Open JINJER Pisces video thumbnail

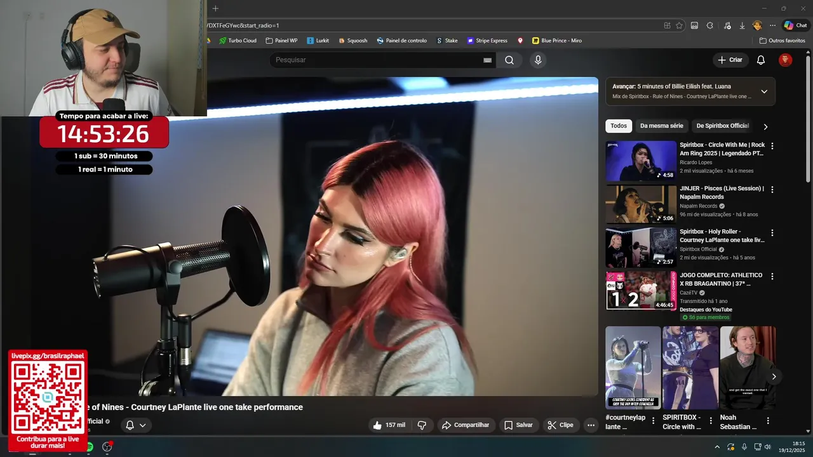pos(641,204)
